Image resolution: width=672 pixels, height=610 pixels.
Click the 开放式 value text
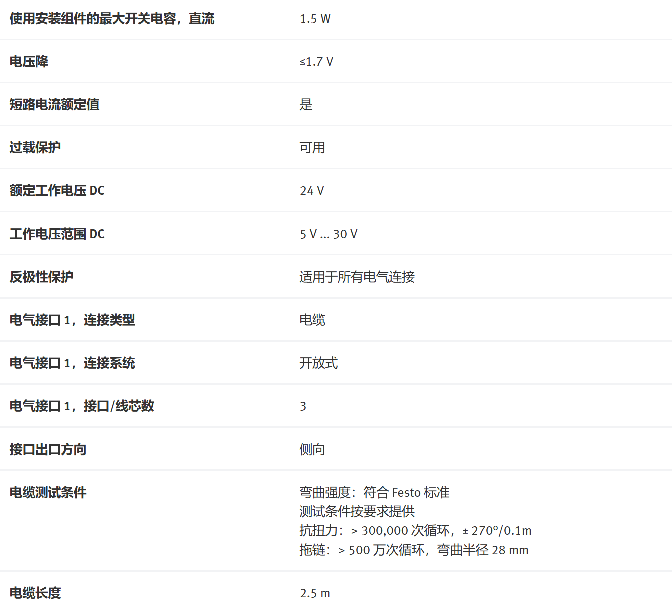coord(318,363)
